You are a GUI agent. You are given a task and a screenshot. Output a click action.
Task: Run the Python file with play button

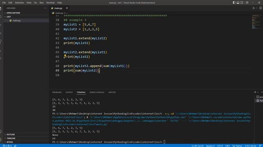tap(254, 8)
